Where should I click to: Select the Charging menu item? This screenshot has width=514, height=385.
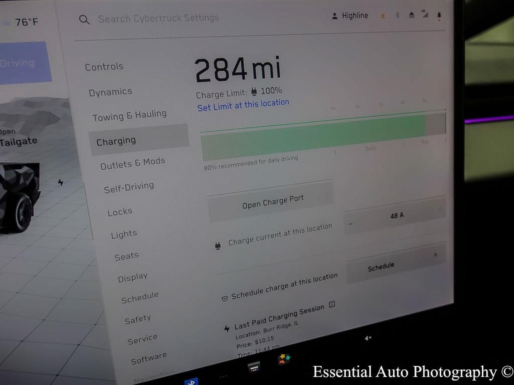pyautogui.click(x=139, y=140)
